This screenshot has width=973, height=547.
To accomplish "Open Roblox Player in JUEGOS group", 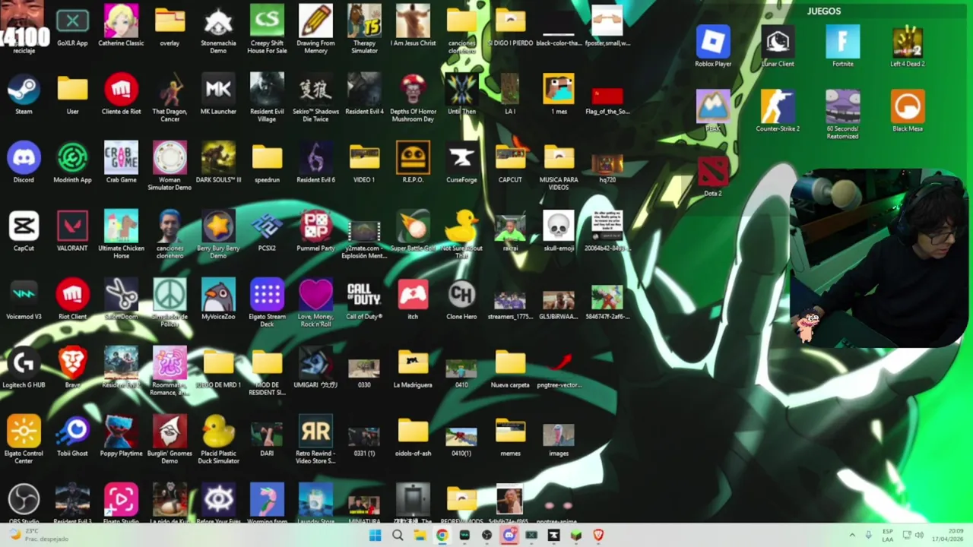I will tap(713, 47).
